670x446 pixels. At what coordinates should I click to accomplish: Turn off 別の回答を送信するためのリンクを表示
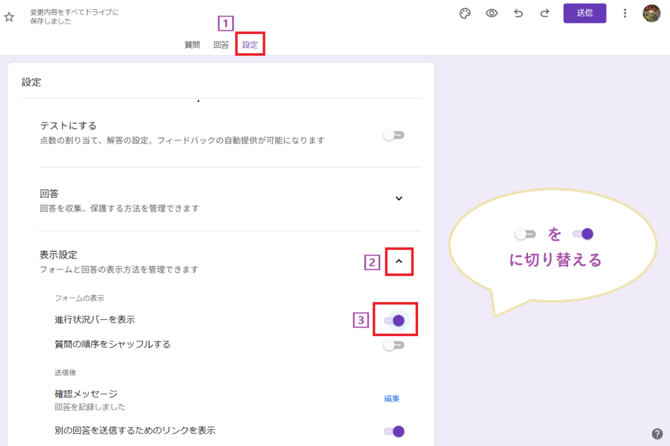393,432
